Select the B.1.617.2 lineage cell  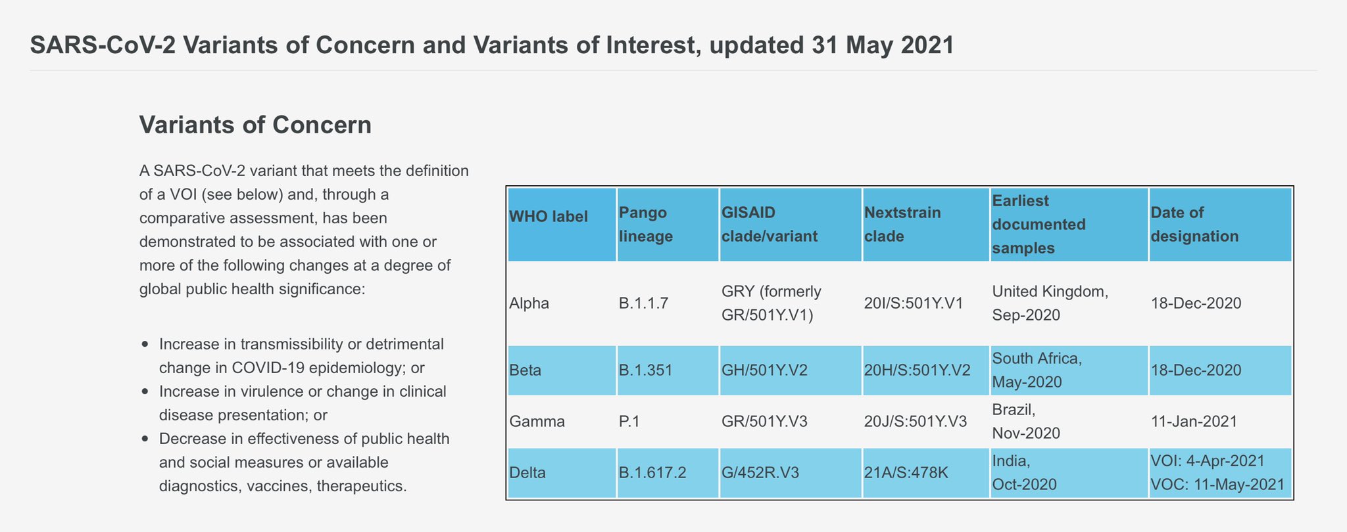point(652,473)
